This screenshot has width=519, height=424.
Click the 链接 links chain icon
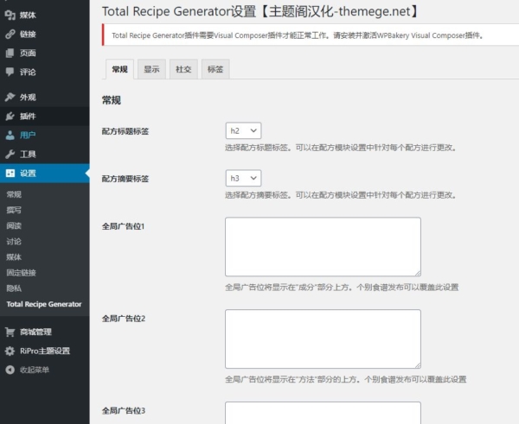tap(10, 34)
